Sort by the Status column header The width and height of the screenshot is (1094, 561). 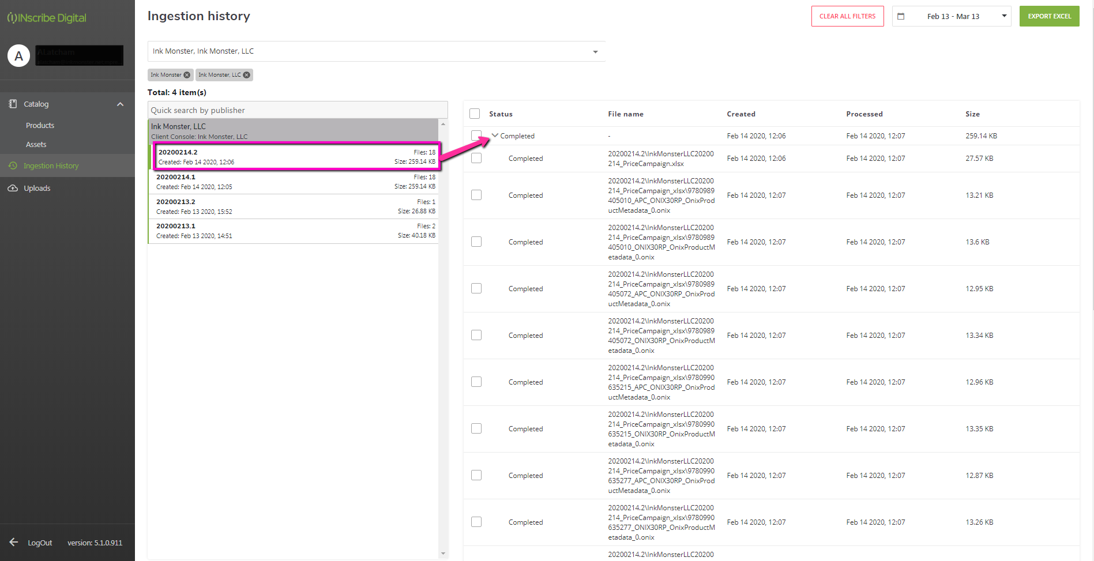tap(501, 114)
